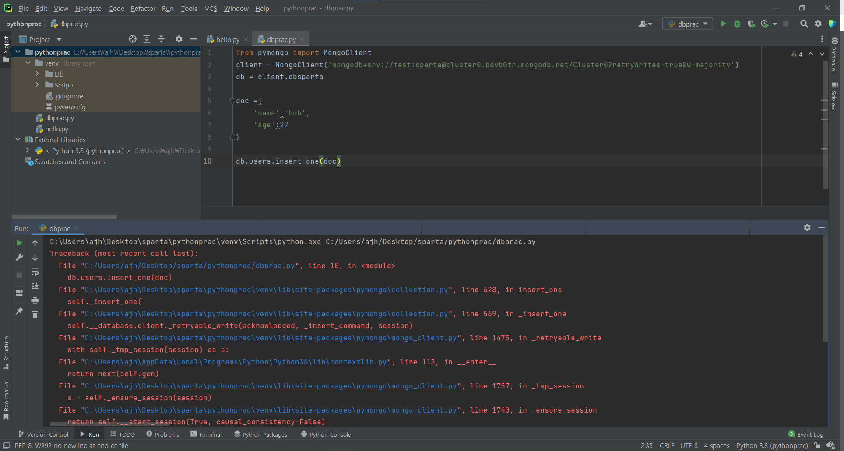Start debugging with the bug icon
The height and width of the screenshot is (451, 844).
pos(737,24)
